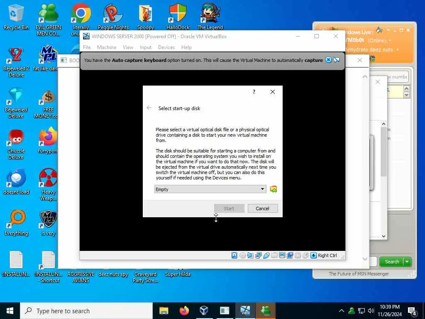The width and height of the screenshot is (425, 319).
Task: Click the shared folders indicator icon
Action: (274, 255)
